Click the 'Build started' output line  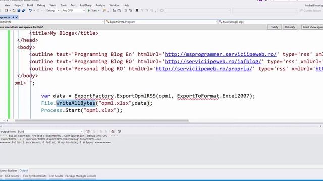pyautogui.click(x=59, y=136)
